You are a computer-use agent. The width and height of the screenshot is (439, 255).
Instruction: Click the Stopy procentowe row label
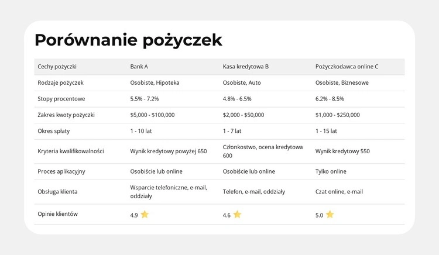coord(61,99)
